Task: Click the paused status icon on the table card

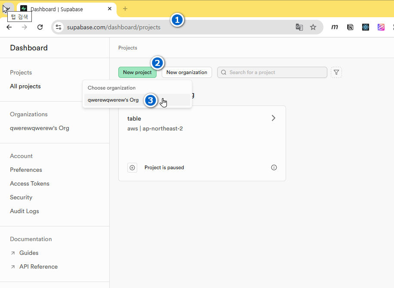Action: [132, 167]
